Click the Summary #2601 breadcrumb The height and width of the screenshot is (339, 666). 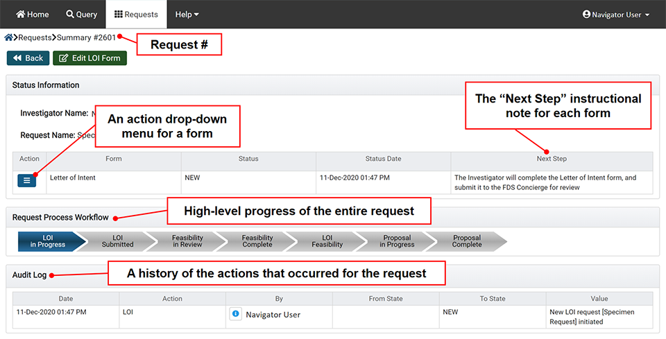(x=86, y=37)
